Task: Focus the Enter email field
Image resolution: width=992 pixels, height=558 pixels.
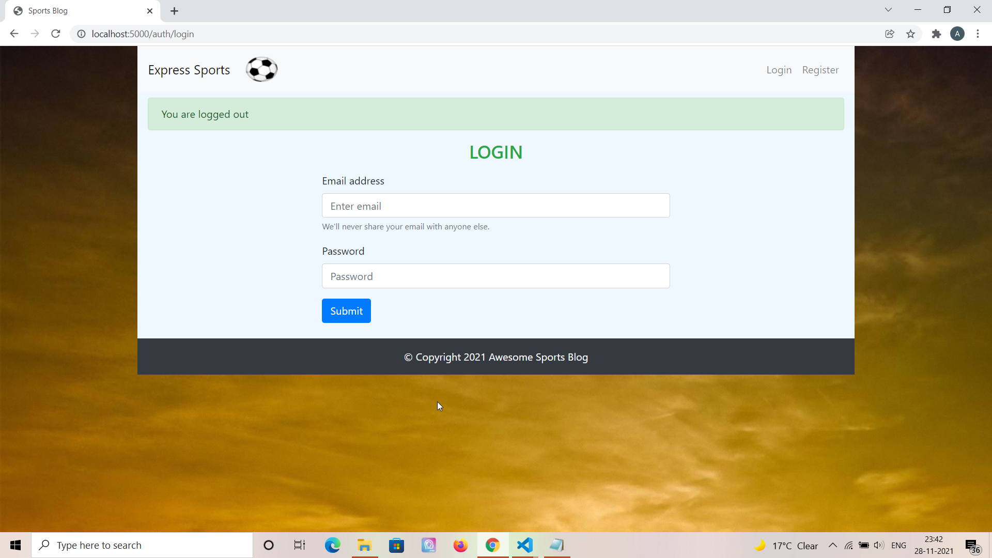Action: click(x=495, y=206)
